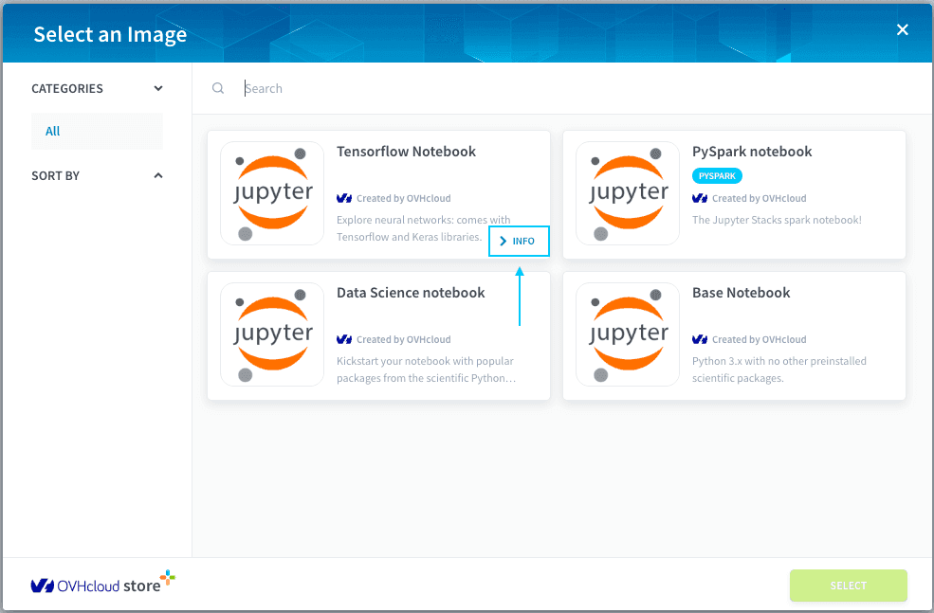Screen dimensions: 934x613
Task: Click OVHcloud icon on Tensorflow Notebook card
Action: click(344, 198)
